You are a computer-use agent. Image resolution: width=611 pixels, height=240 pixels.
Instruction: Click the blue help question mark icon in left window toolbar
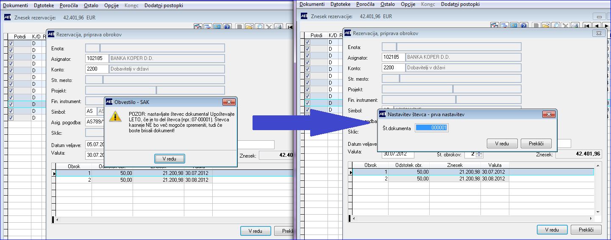[x=227, y=26]
